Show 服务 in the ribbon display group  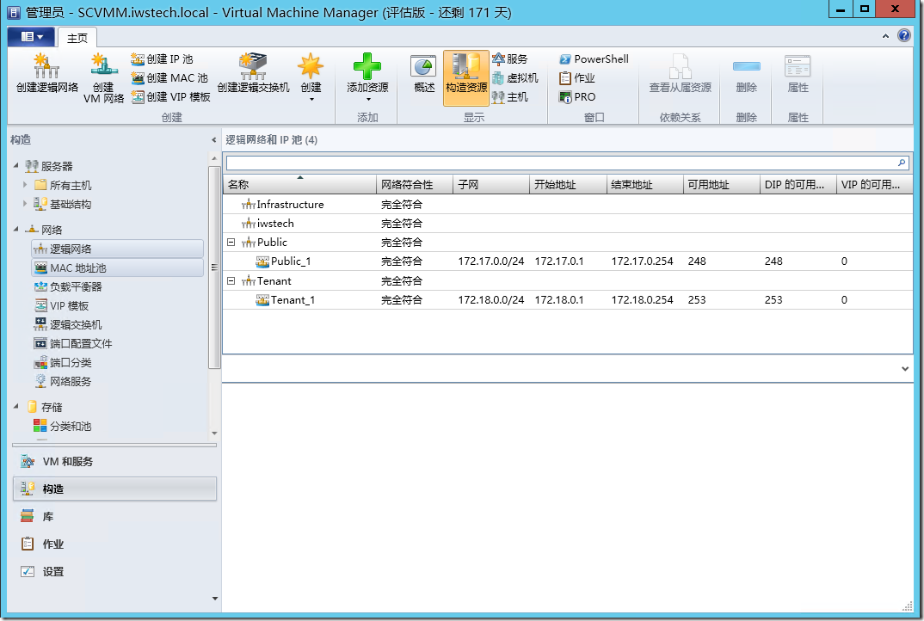[x=510, y=59]
